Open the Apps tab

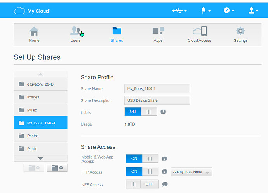pos(158,34)
